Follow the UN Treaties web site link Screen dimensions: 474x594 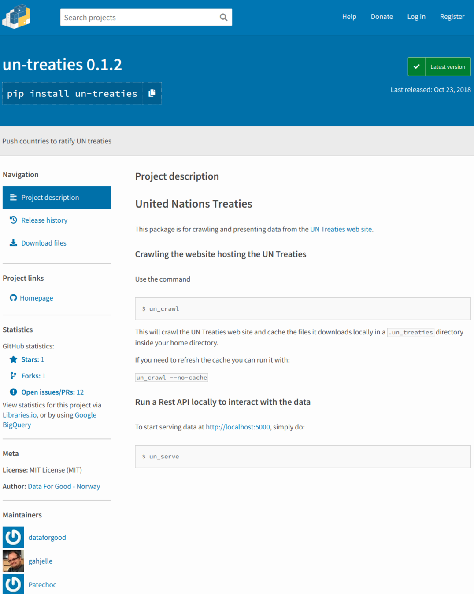pos(341,229)
